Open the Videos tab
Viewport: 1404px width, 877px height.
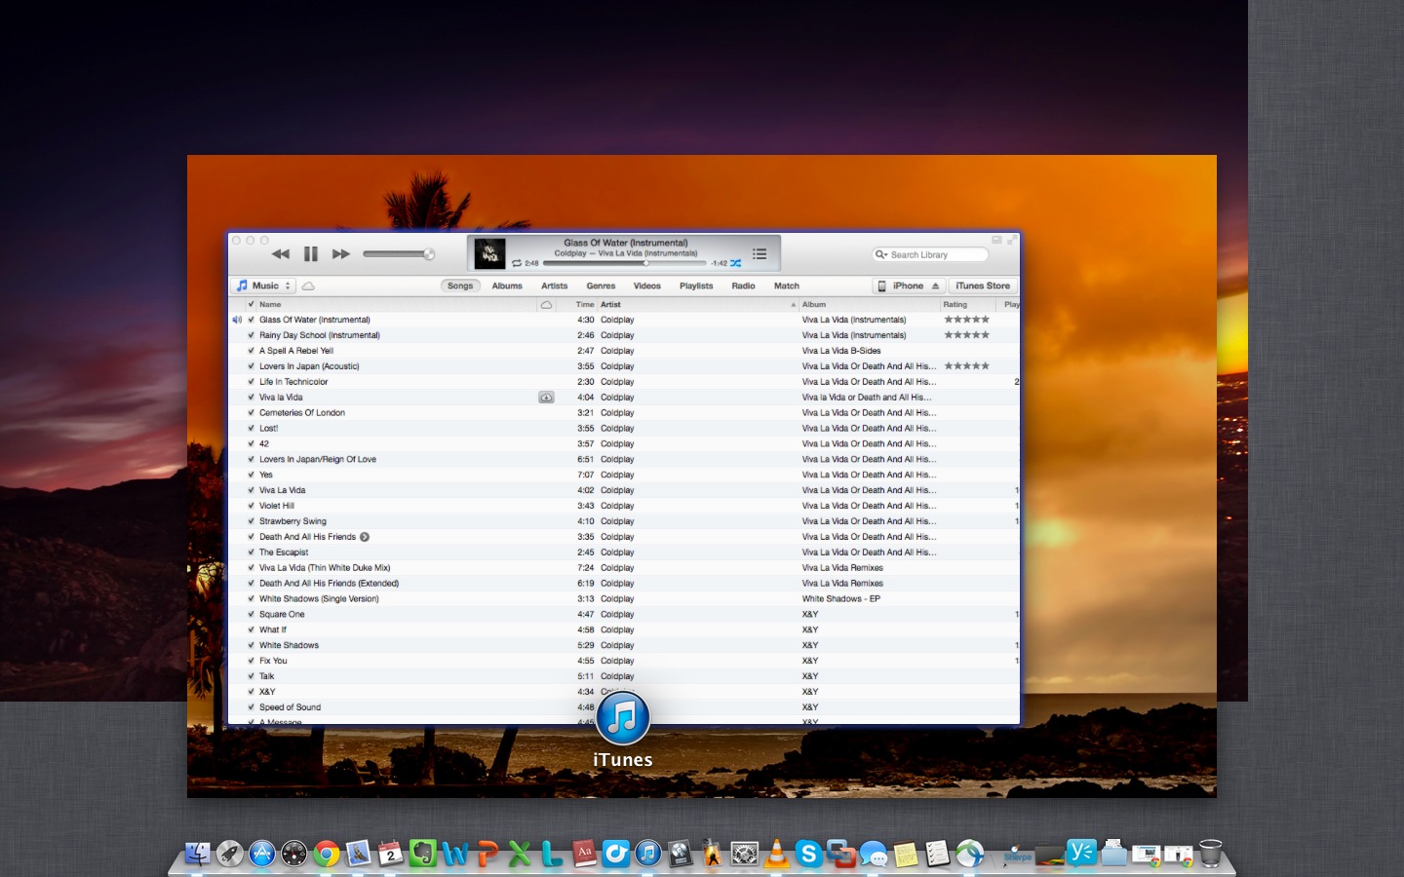(647, 286)
